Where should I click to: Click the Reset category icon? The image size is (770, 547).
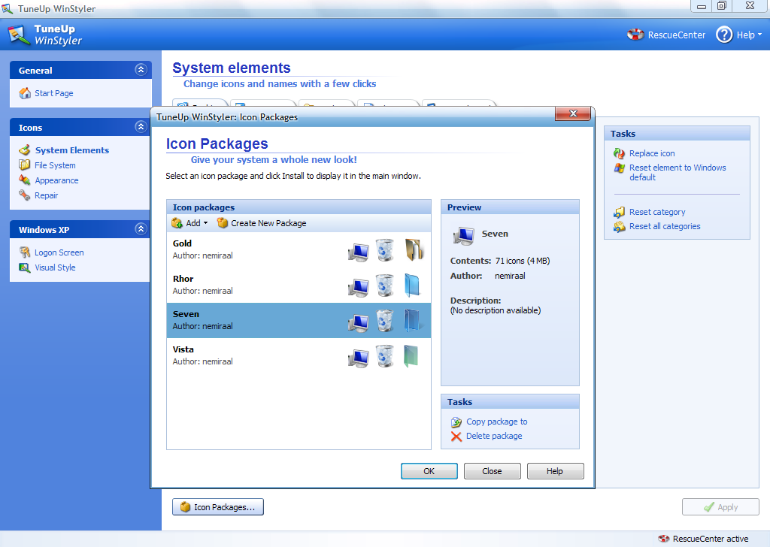[x=620, y=212]
